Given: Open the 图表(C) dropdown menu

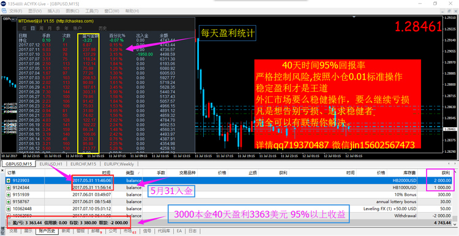Looking at the screenshot, I should [72, 11].
